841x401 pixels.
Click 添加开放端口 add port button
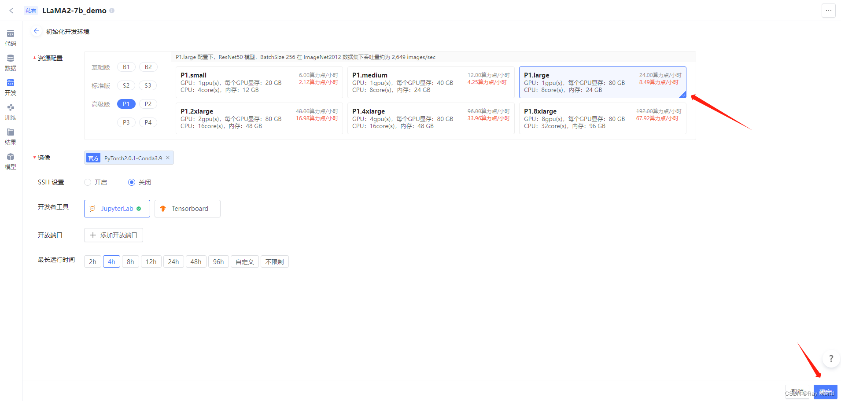[x=114, y=235]
